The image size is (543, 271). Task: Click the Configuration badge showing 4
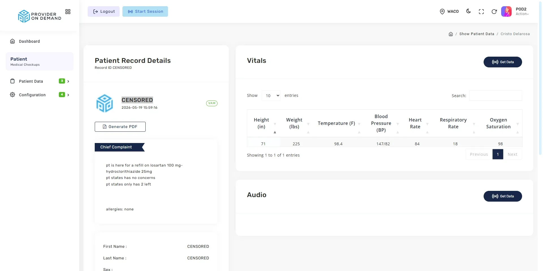click(x=62, y=95)
